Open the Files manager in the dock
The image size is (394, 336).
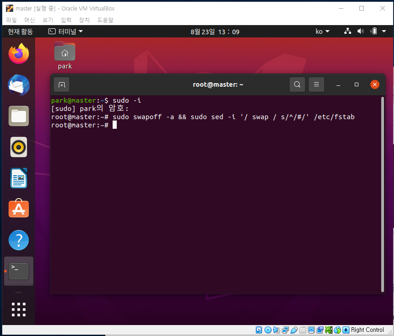(19, 116)
